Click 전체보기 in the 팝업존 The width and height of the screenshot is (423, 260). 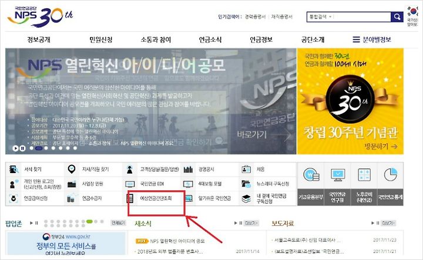[x=118, y=223]
